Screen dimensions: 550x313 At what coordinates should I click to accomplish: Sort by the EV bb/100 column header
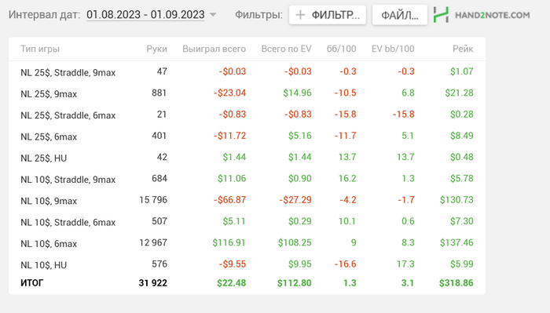393,49
